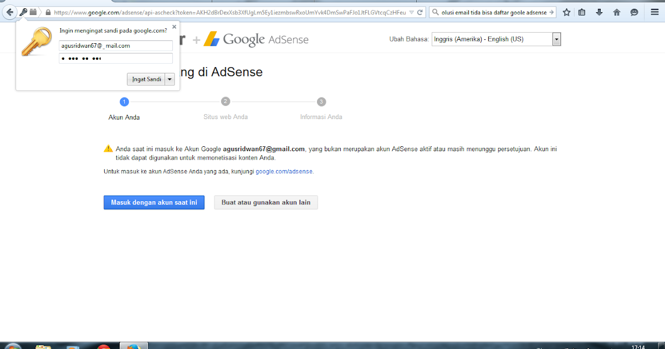Click Buat atau gunakan akun lain

(266, 202)
